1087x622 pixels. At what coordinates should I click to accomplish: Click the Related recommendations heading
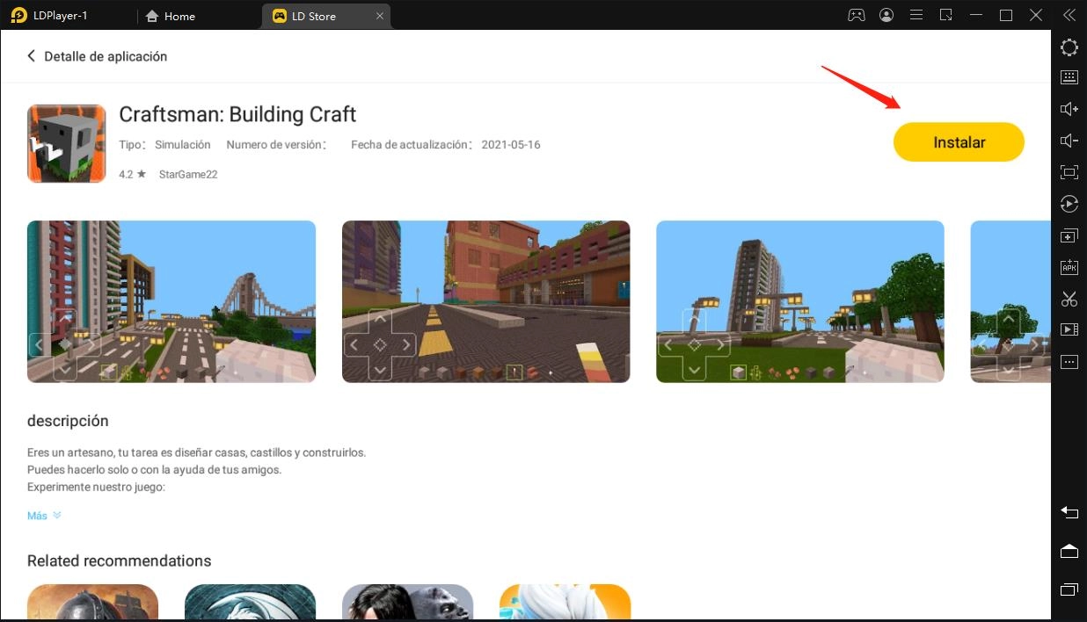120,561
